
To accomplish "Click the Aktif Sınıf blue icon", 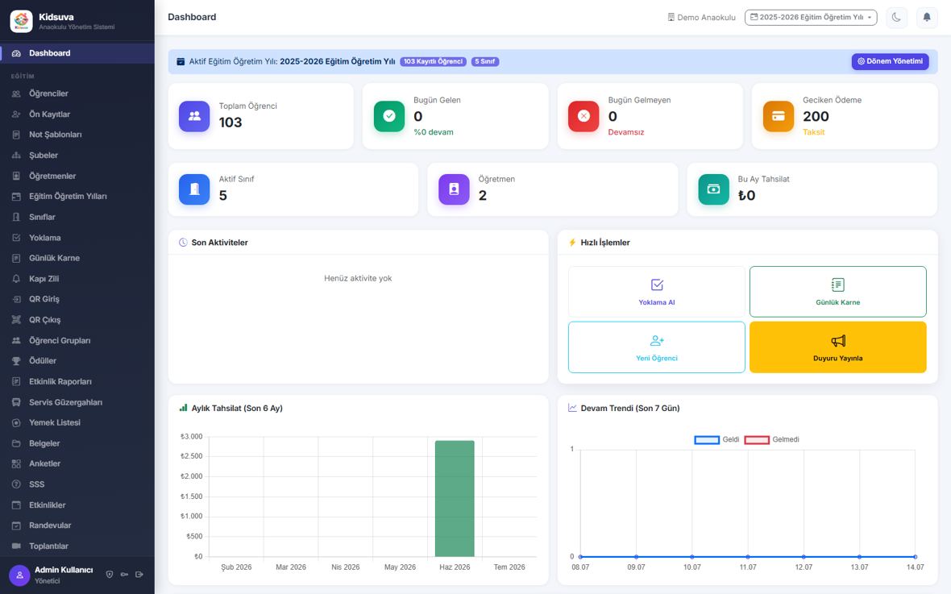I will (x=194, y=189).
